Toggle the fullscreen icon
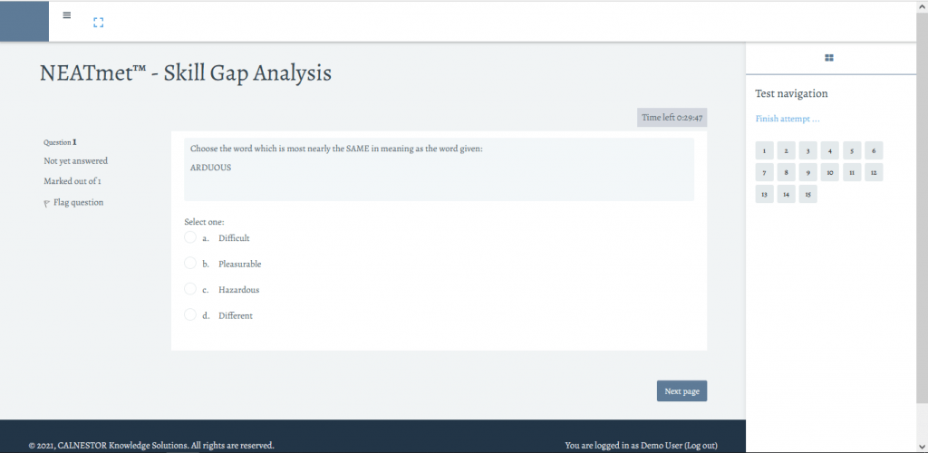 pos(98,23)
